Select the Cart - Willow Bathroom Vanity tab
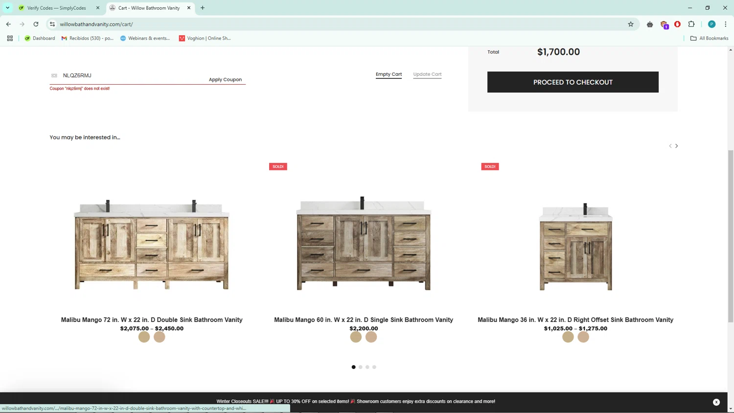The width and height of the screenshot is (734, 413). 149,8
